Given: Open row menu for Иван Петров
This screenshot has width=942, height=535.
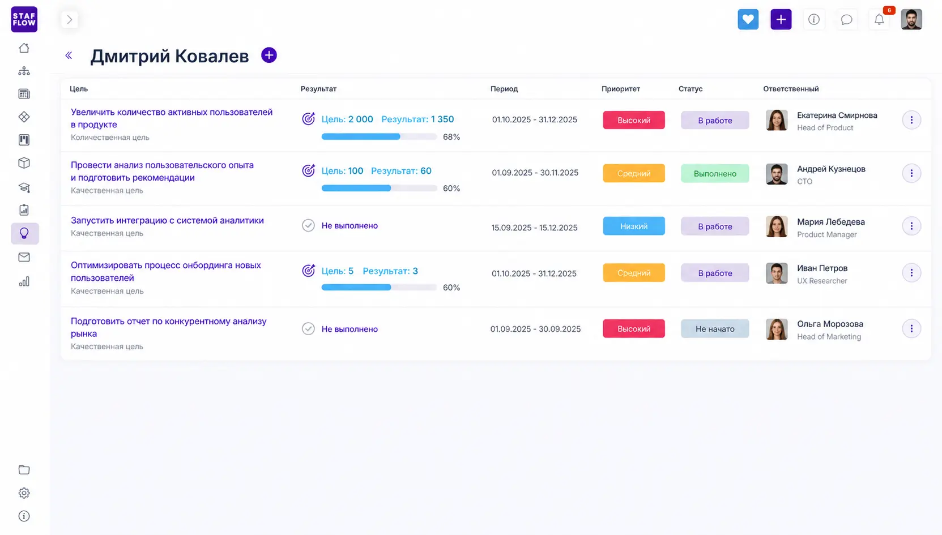Looking at the screenshot, I should coord(911,273).
